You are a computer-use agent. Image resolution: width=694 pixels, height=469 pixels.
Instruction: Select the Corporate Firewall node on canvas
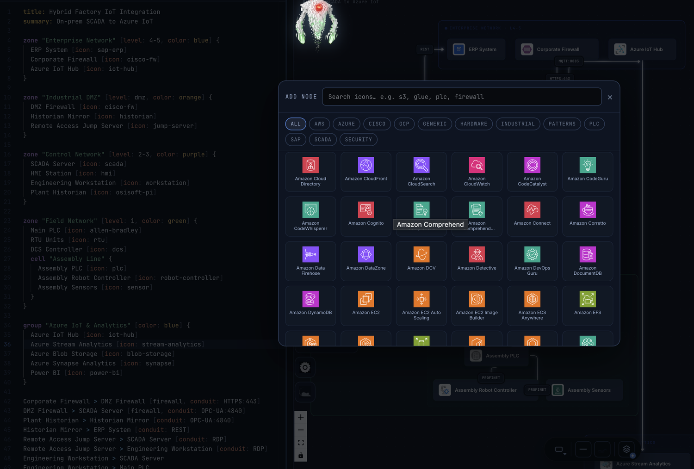click(557, 49)
